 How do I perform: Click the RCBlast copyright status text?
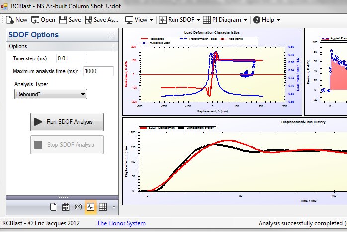41,223
